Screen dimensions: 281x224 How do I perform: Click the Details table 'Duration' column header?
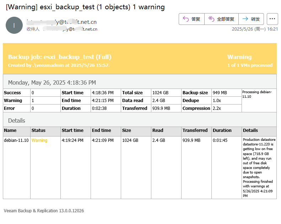click(222, 130)
